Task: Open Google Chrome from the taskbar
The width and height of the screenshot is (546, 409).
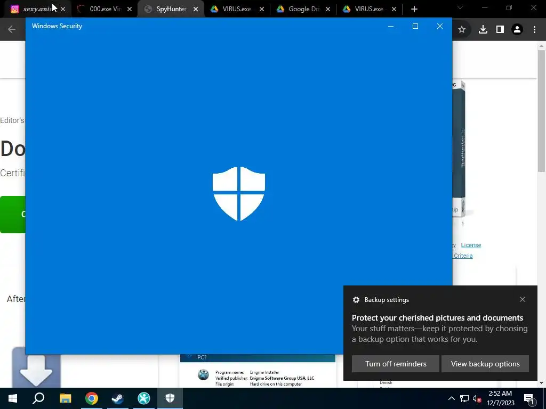Action: pos(92,398)
